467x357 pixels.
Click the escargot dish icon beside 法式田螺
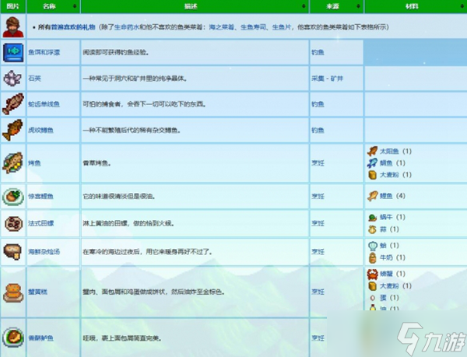(13, 223)
